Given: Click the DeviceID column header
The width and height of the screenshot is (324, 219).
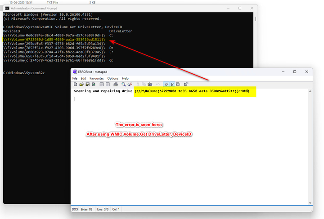Looking at the screenshot, I should click(12, 31).
